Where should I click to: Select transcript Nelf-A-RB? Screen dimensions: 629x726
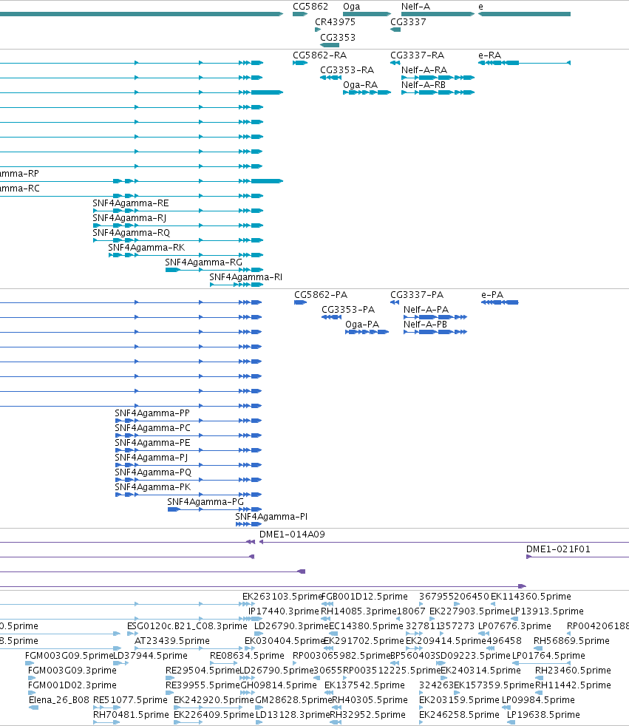point(423,85)
